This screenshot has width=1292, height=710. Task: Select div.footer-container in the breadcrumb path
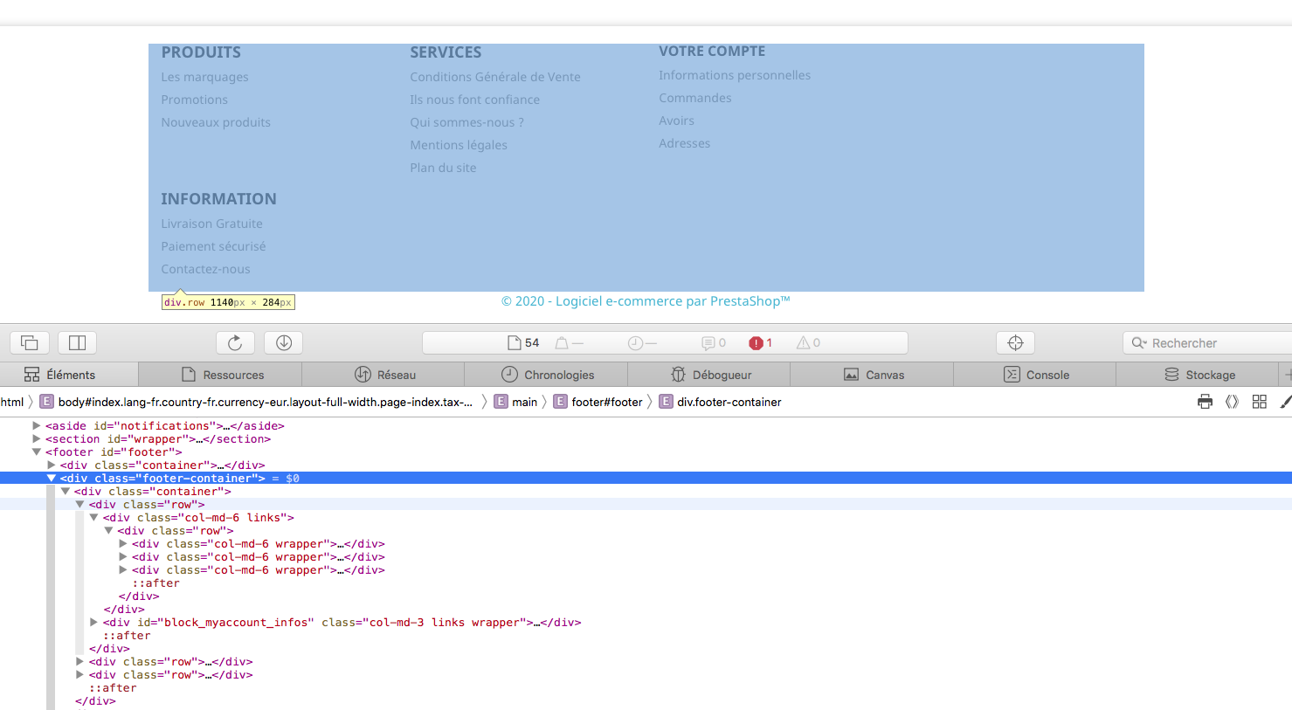720,402
